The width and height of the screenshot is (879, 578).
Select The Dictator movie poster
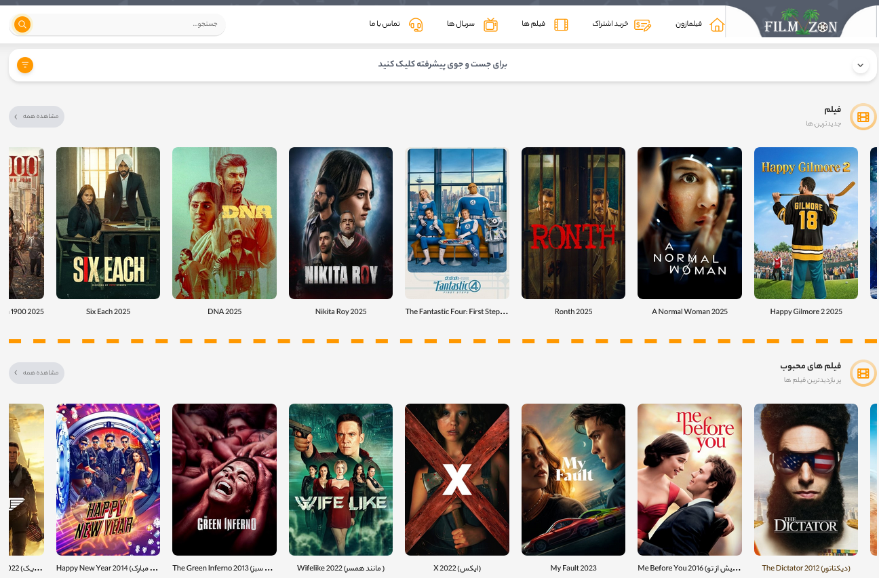tap(806, 479)
